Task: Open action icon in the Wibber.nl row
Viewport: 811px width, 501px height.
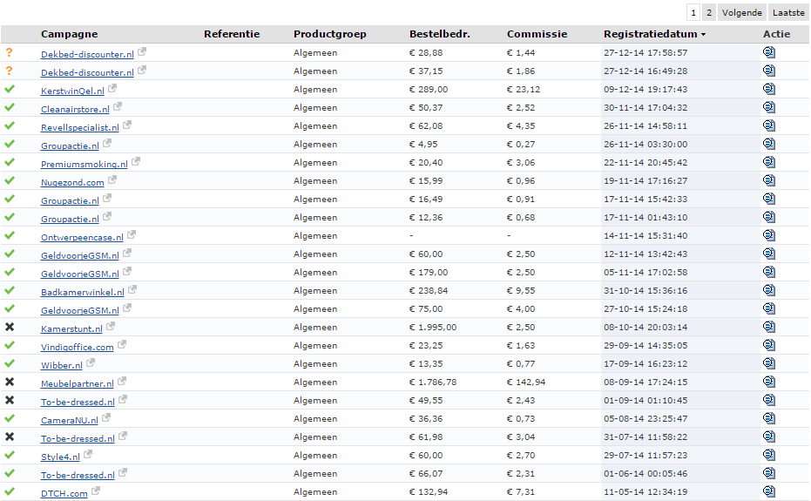Action: [x=768, y=363]
